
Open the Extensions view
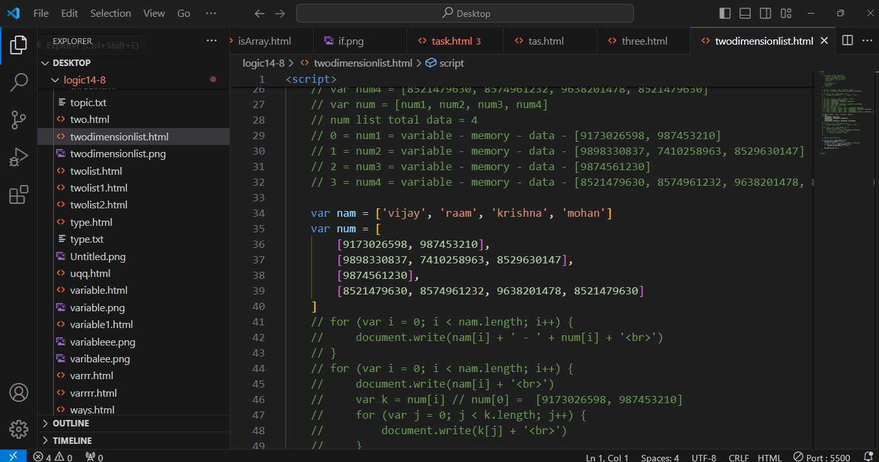tap(19, 195)
